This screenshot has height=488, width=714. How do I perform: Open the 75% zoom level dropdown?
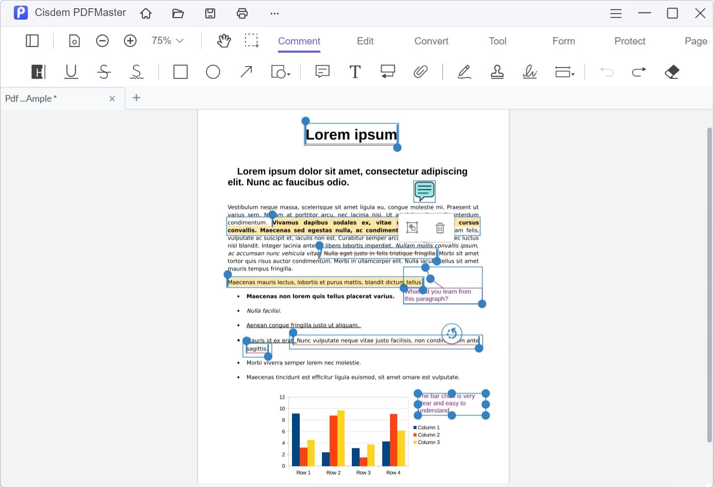tap(168, 41)
